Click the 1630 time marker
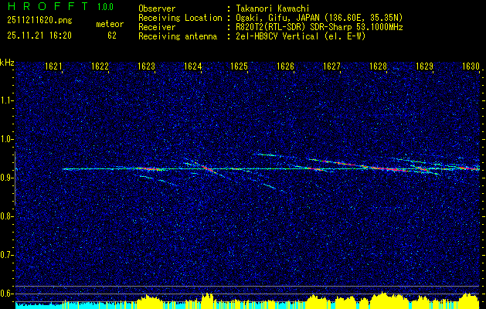The image size is (486, 309). tap(471, 66)
